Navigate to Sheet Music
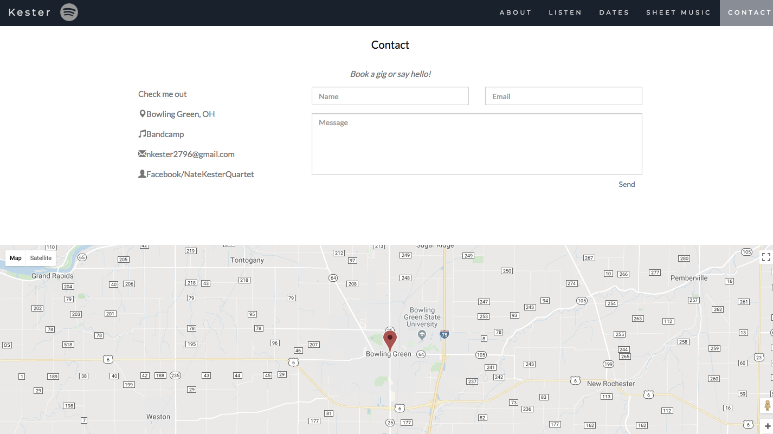The width and height of the screenshot is (773, 434). tap(678, 12)
